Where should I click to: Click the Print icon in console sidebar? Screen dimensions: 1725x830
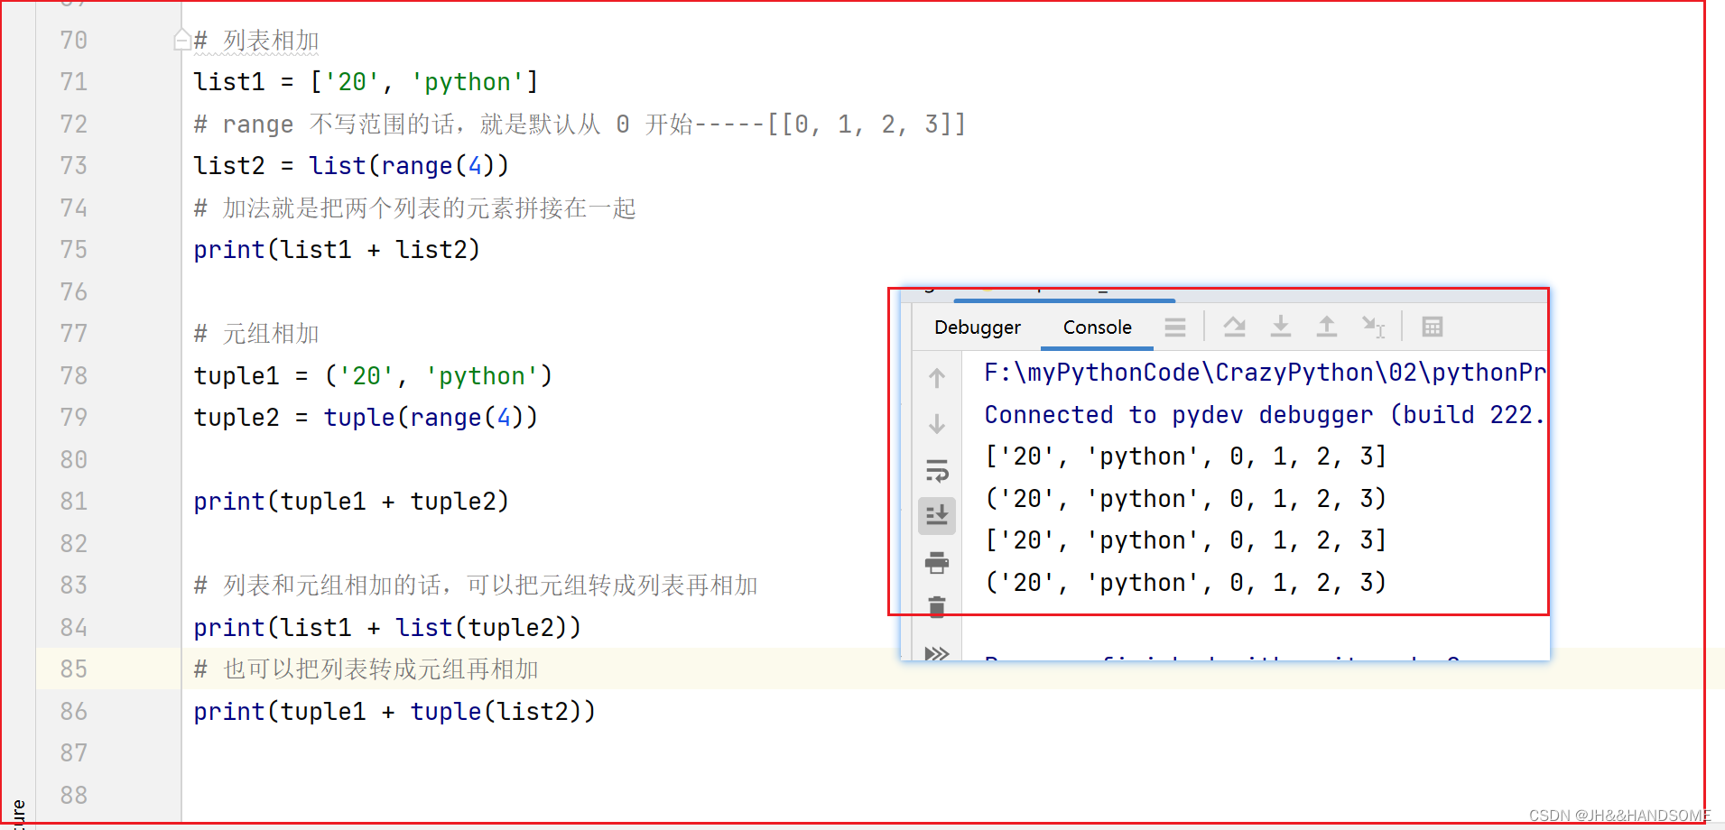[937, 563]
